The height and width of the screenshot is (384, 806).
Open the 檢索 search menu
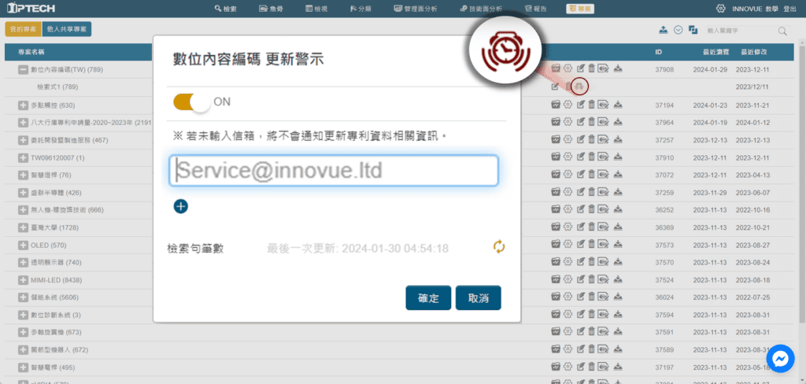[x=225, y=8]
